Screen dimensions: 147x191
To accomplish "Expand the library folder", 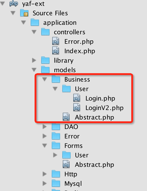I will pyautogui.click(x=34, y=60).
